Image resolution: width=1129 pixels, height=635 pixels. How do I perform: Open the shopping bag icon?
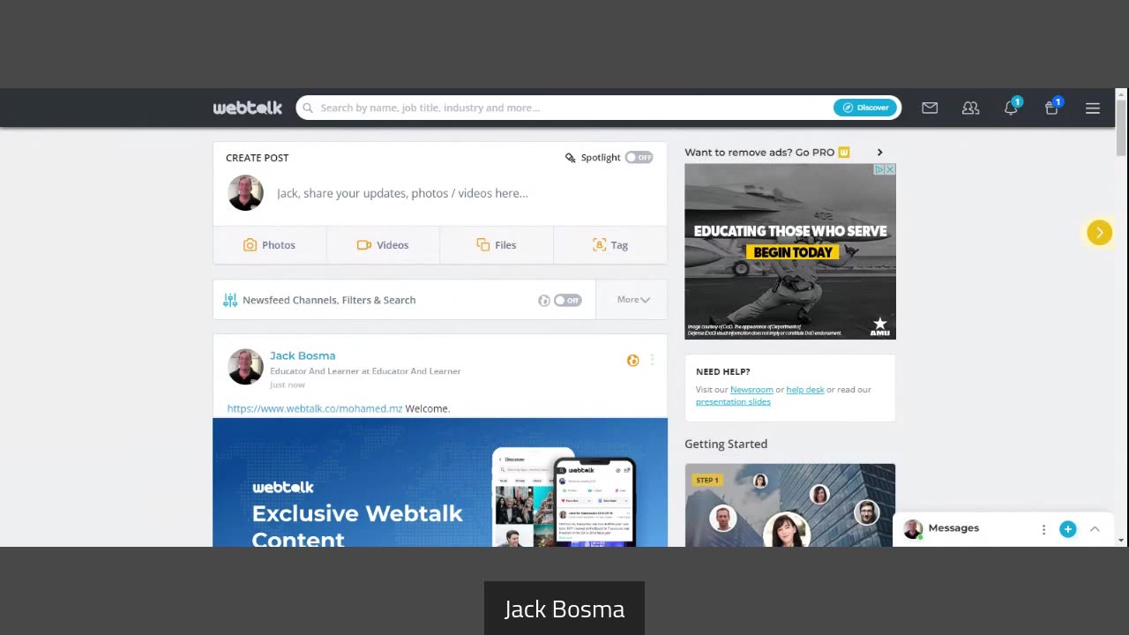point(1051,108)
